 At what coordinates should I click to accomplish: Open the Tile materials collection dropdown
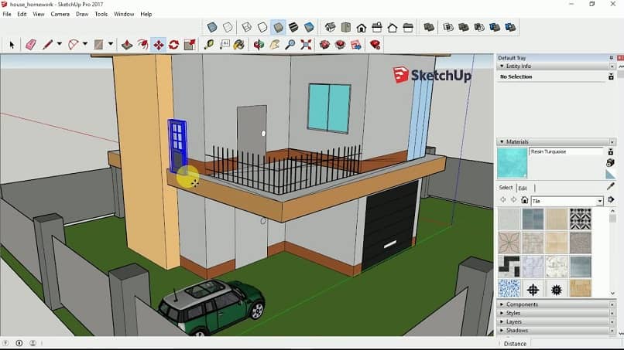click(600, 201)
